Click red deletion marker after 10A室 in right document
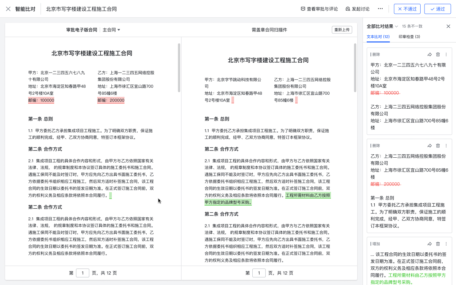 (x=233, y=100)
